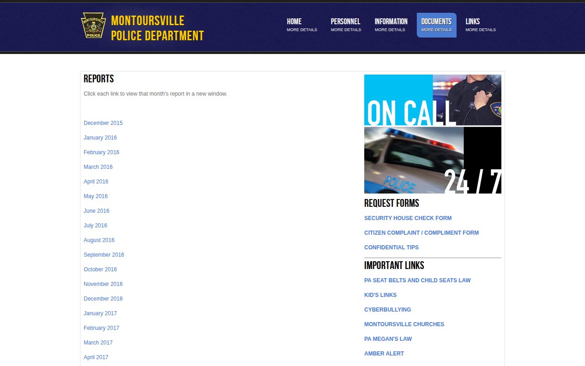This screenshot has height=366, width=585.
Task: Open the August 2016 report link
Action: (99, 240)
